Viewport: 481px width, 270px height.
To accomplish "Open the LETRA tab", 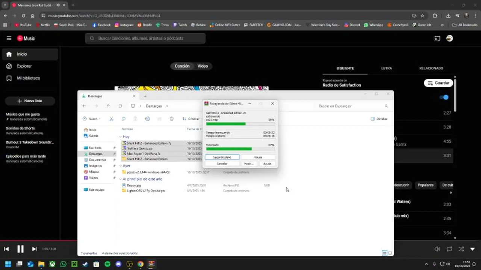I will 386,68.
